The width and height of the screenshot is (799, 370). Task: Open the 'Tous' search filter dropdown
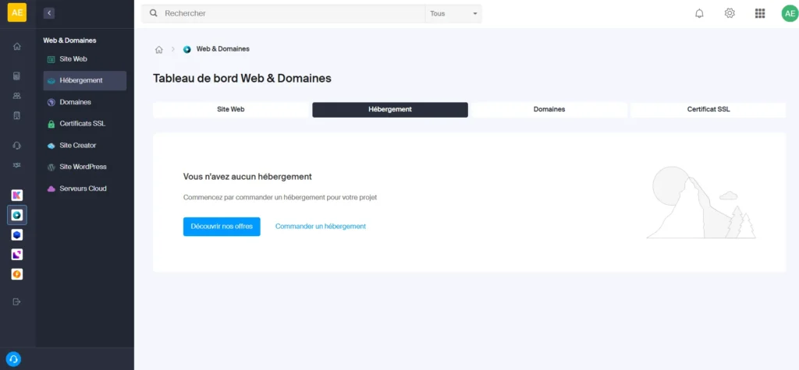pos(453,13)
